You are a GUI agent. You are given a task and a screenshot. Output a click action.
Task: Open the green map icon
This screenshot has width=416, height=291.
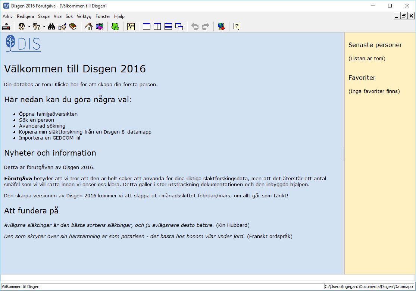pos(115,26)
